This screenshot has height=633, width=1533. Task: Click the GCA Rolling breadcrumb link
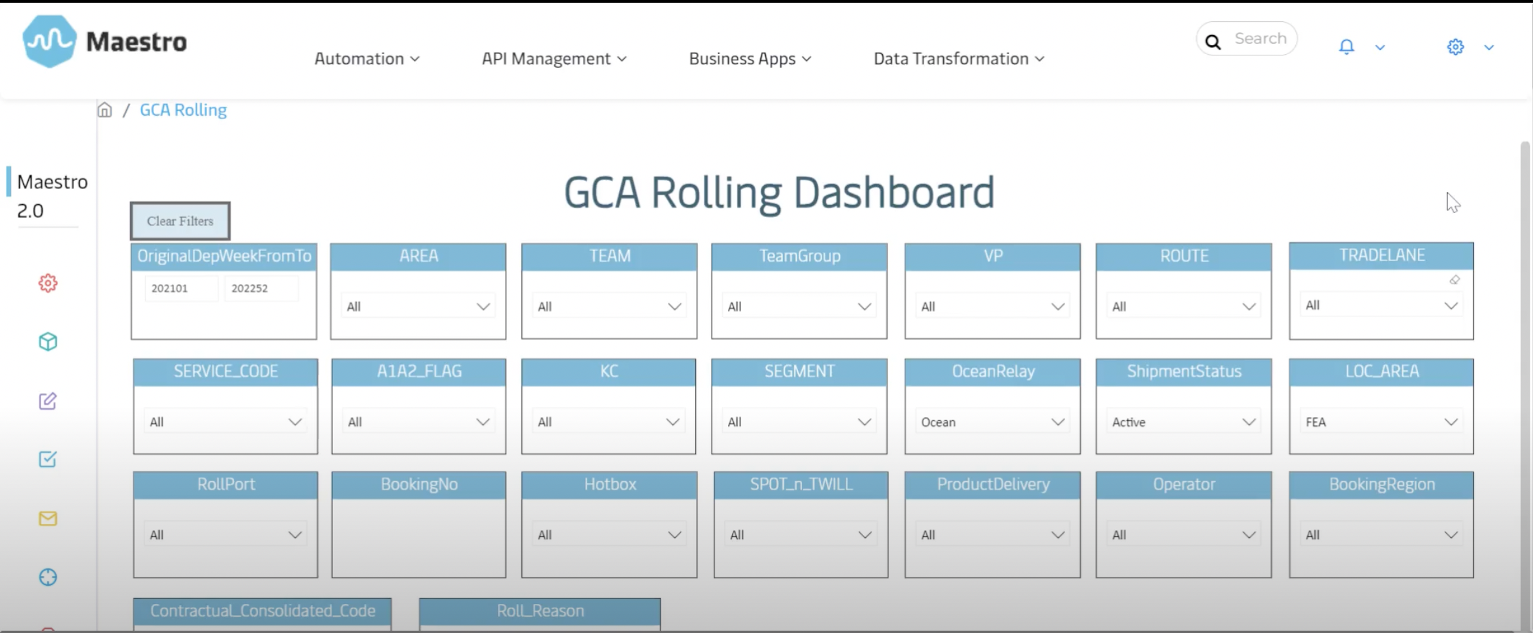pyautogui.click(x=183, y=110)
